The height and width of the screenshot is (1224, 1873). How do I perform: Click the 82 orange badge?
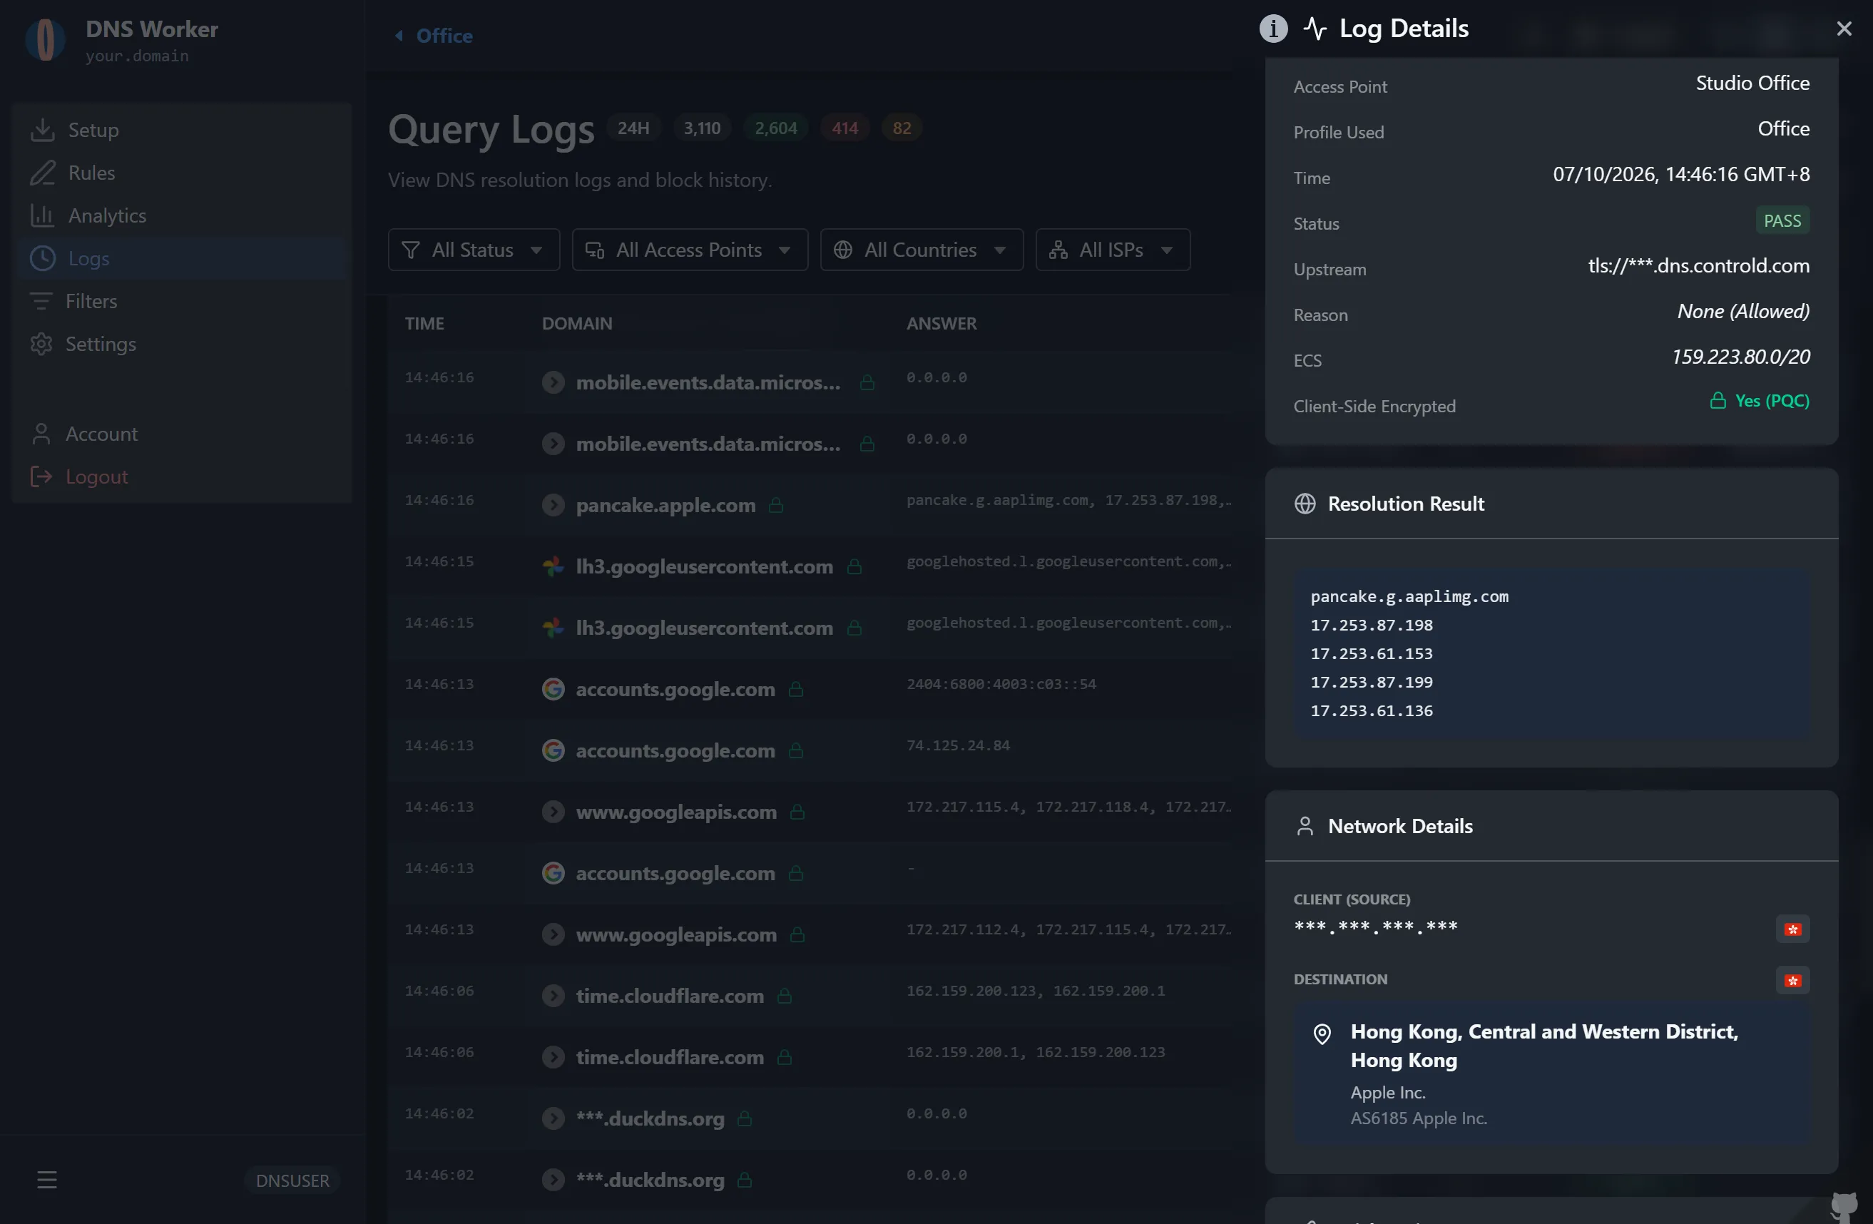902,128
